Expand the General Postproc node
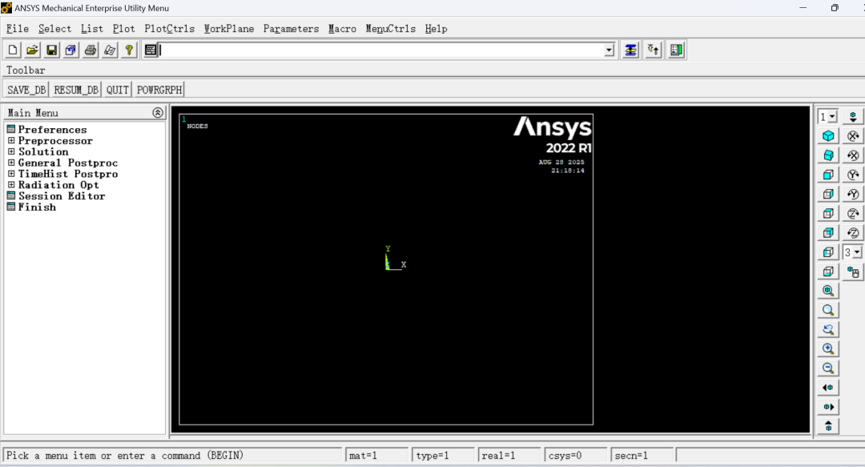Screen dimensions: 865x467 (11, 163)
